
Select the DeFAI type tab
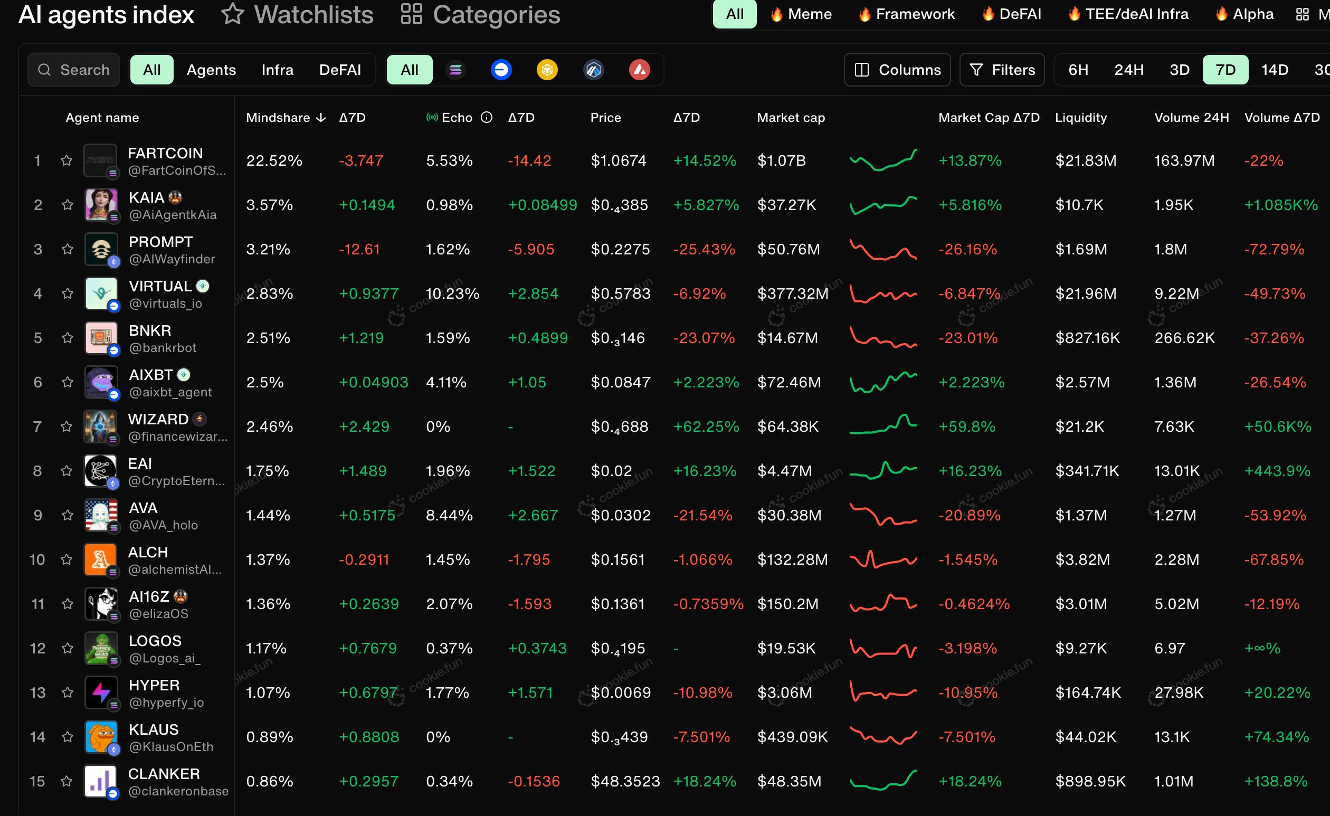point(339,70)
